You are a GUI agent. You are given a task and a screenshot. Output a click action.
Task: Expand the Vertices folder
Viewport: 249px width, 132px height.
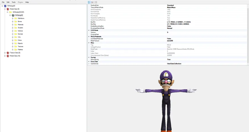tap(13, 31)
